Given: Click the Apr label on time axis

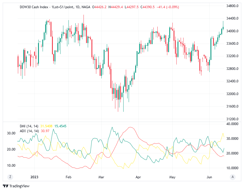Looking at the screenshot, I should [138, 177].
